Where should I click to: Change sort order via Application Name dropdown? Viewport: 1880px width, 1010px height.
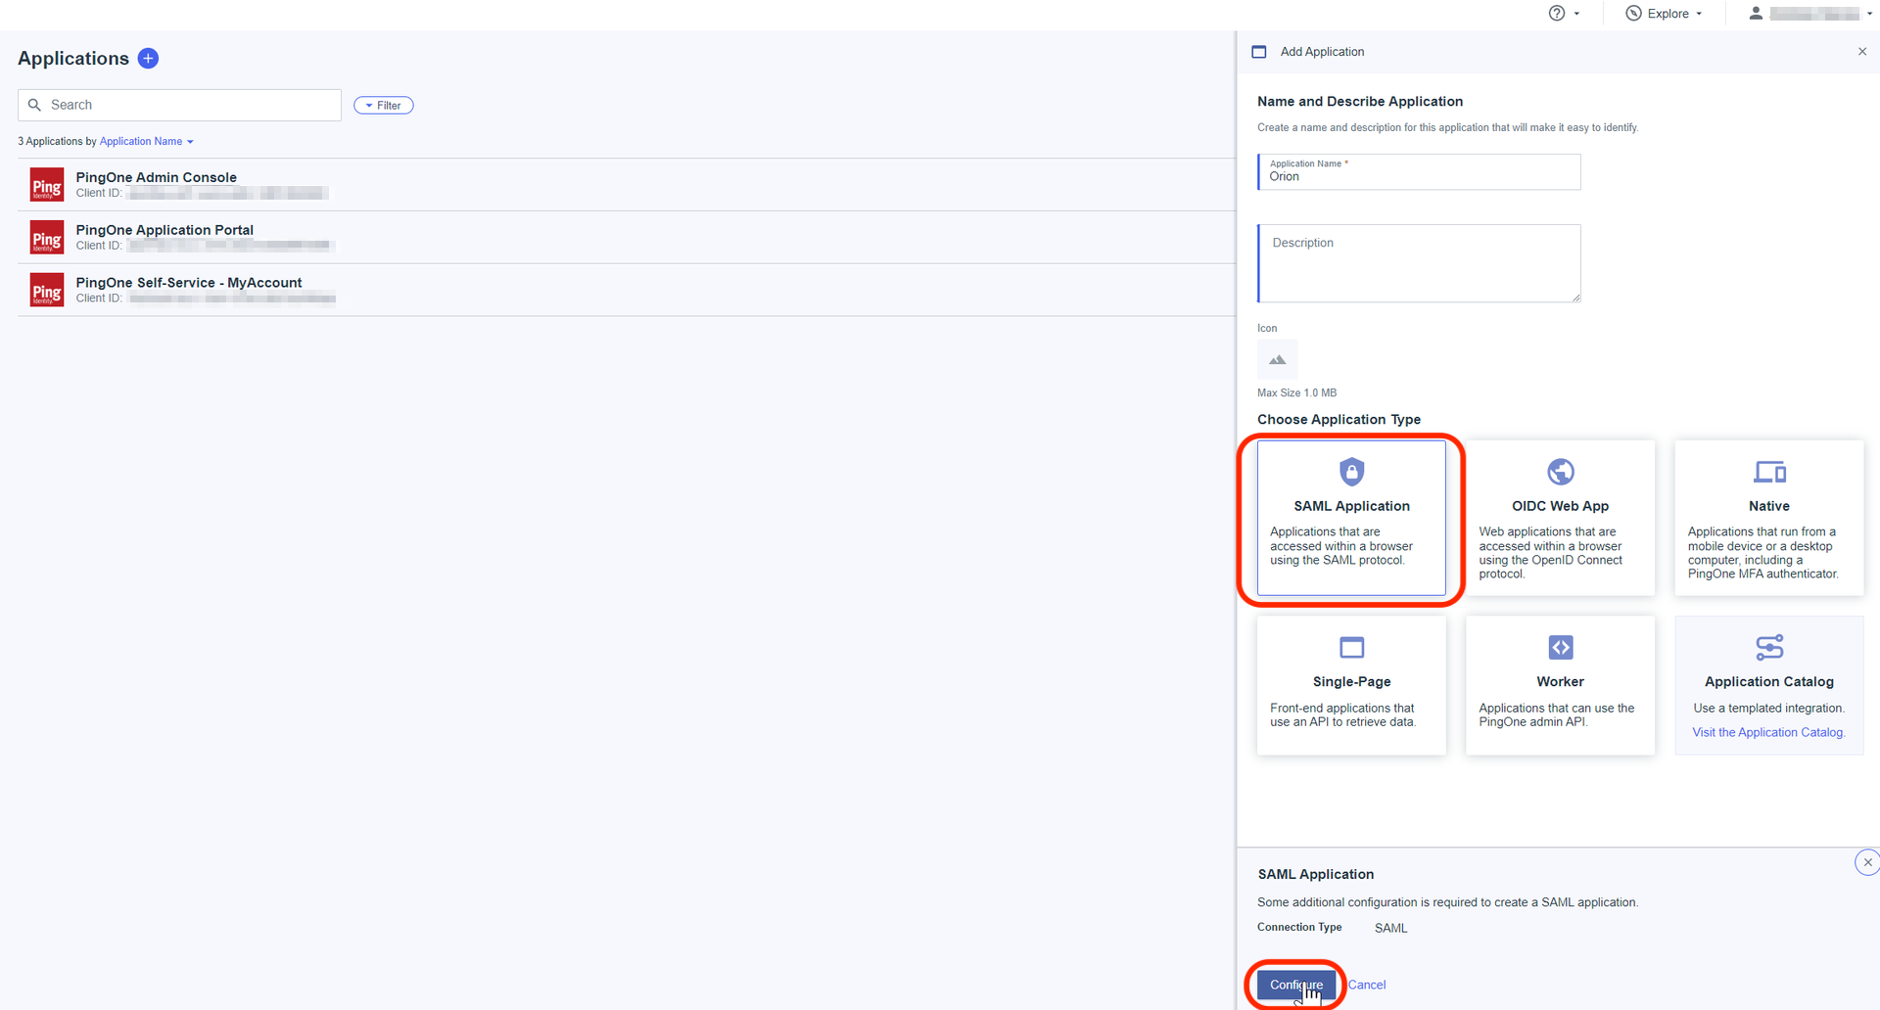tap(146, 142)
